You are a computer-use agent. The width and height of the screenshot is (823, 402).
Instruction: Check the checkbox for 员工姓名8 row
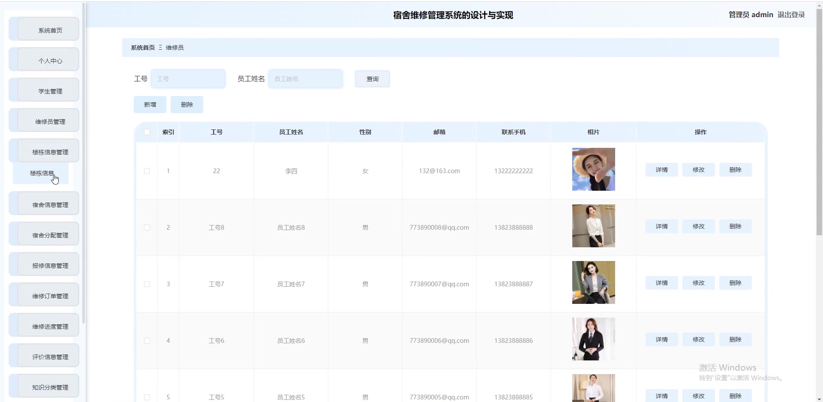(x=147, y=228)
